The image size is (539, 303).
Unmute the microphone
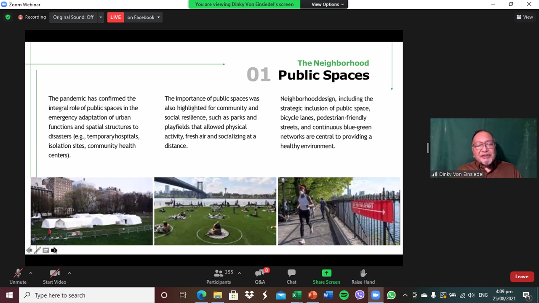[18, 276]
